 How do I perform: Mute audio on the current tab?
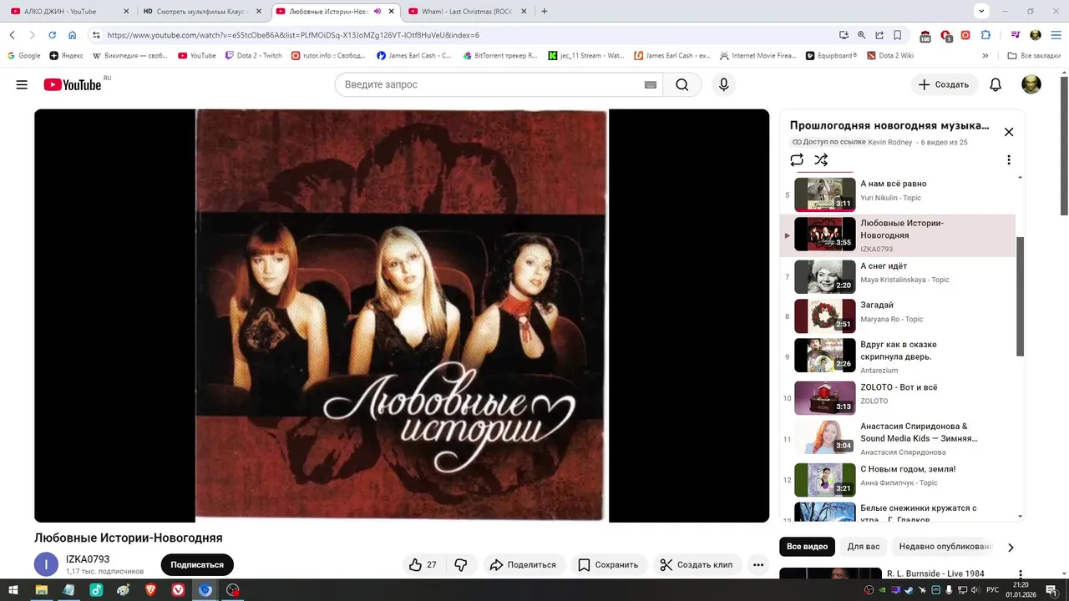(x=377, y=11)
